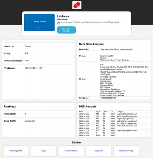Click the Meta Data Analysis heading
The width and height of the screenshot is (153, 158).
coord(91,44)
